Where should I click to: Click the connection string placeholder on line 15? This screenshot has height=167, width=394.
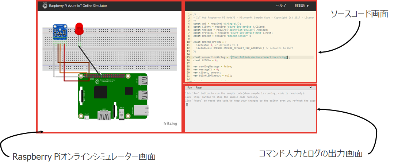tap(259, 57)
